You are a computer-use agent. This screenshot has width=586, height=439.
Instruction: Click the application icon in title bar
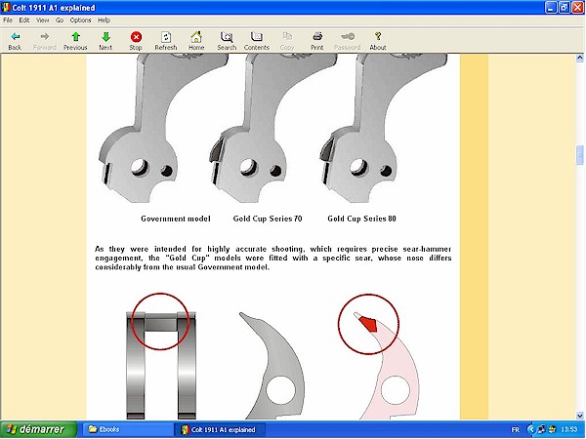pyautogui.click(x=6, y=8)
